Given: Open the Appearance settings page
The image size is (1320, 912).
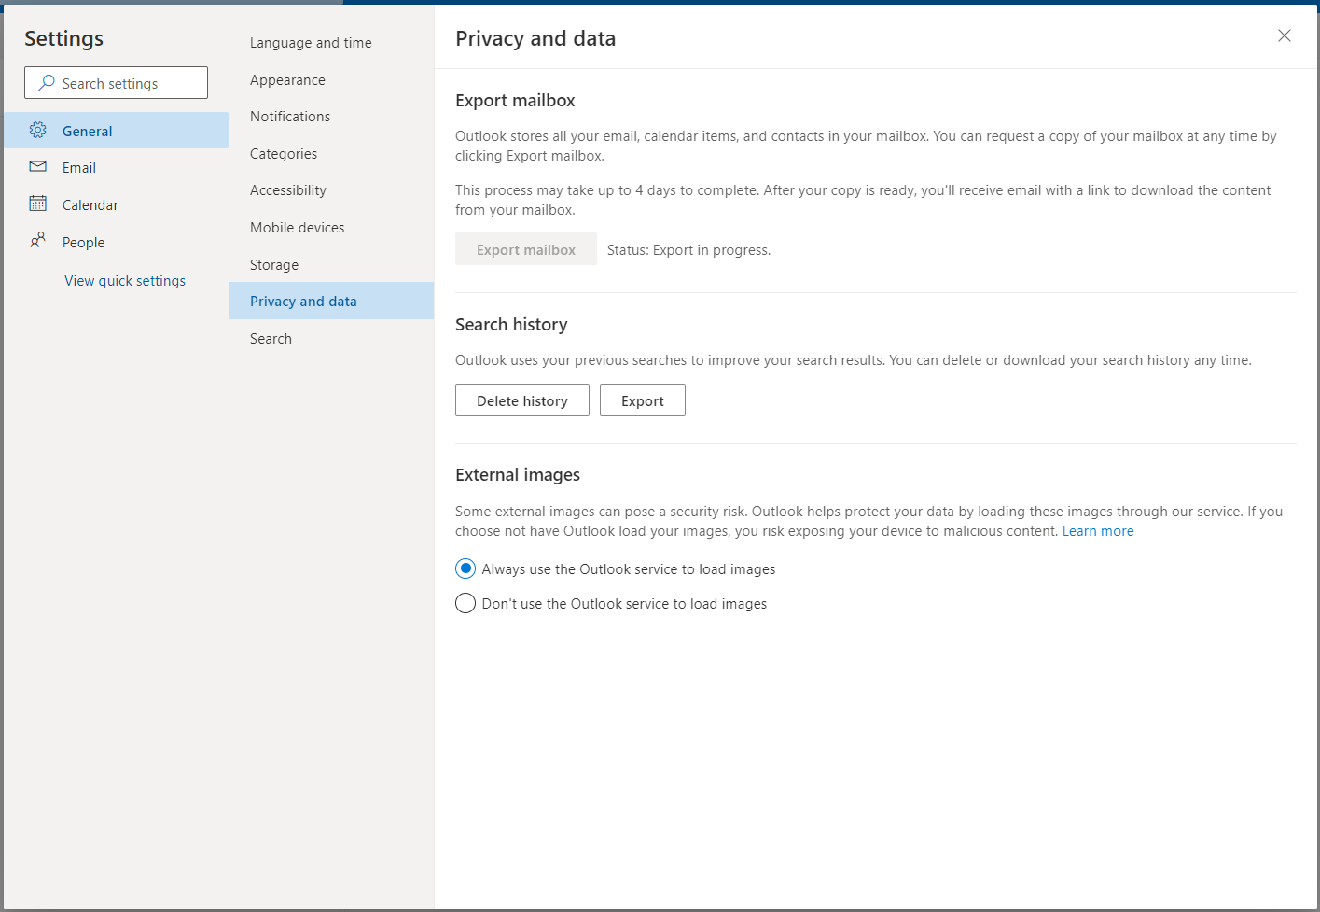Looking at the screenshot, I should (287, 80).
